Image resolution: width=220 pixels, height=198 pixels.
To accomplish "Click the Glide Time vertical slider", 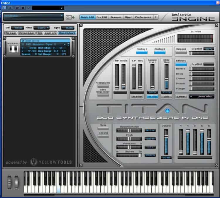I will click(x=166, y=77).
